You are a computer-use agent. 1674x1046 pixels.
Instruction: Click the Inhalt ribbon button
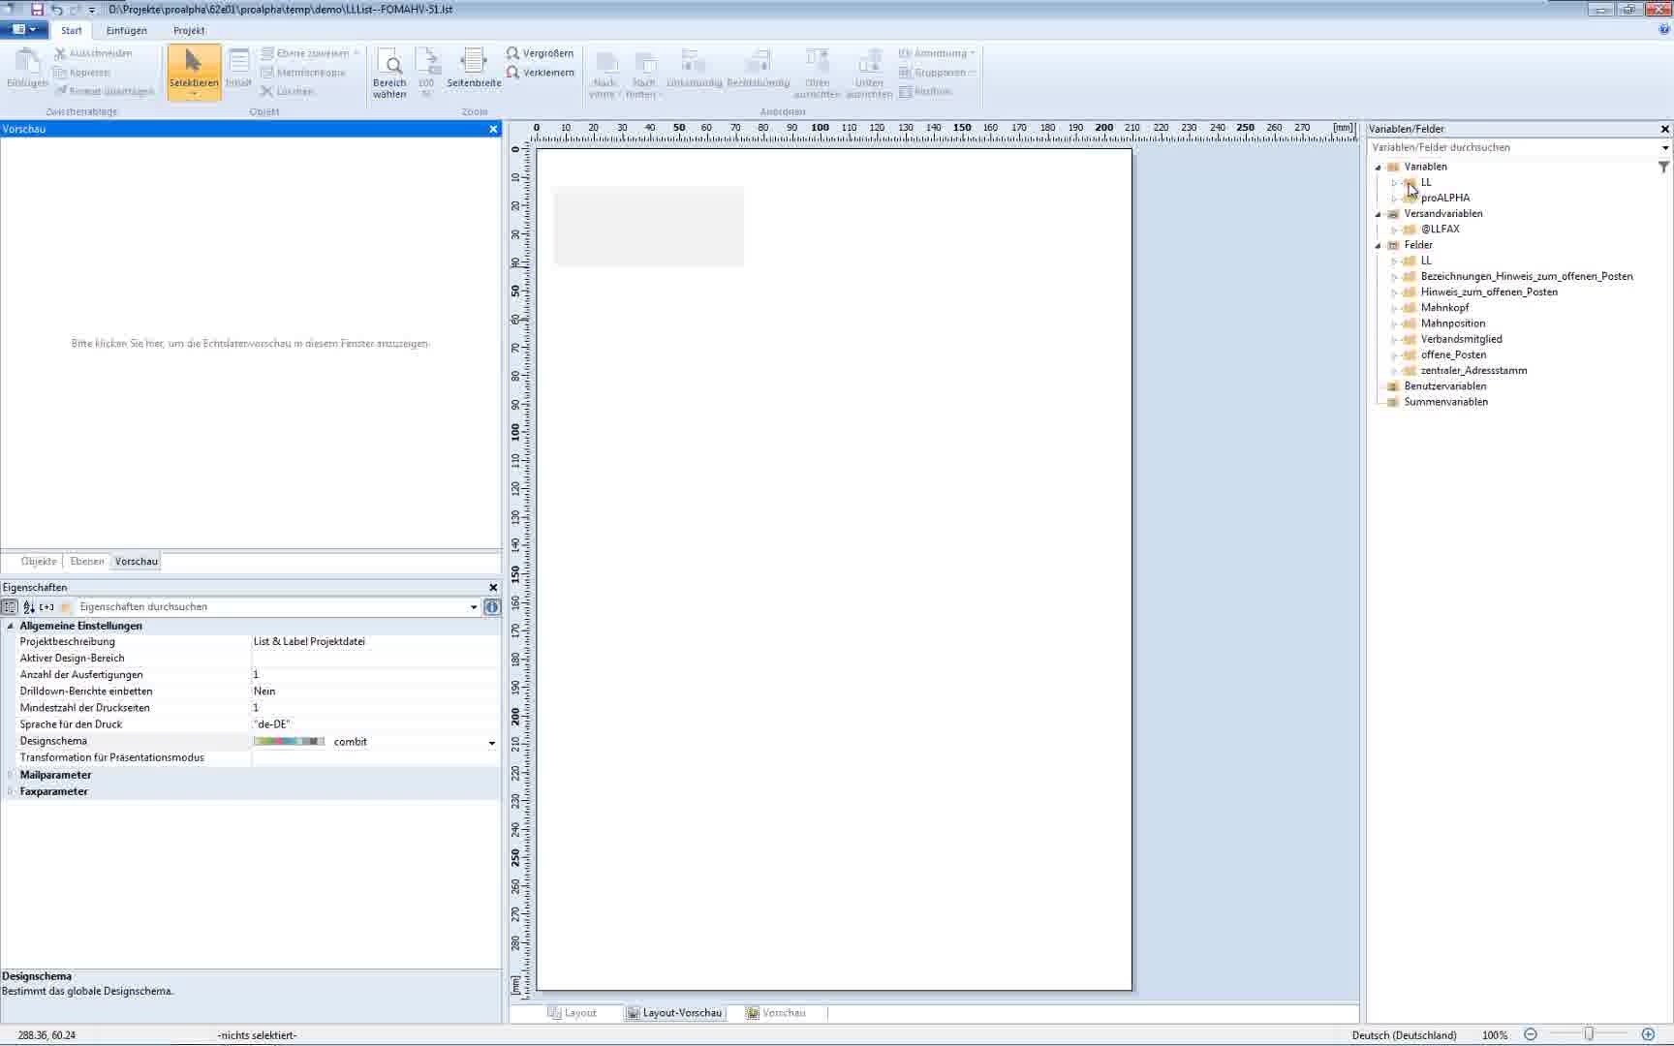pos(238,69)
